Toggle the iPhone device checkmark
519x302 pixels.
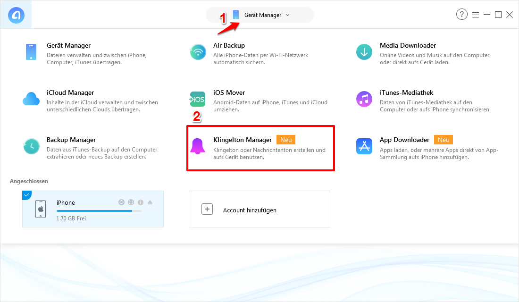[27, 195]
